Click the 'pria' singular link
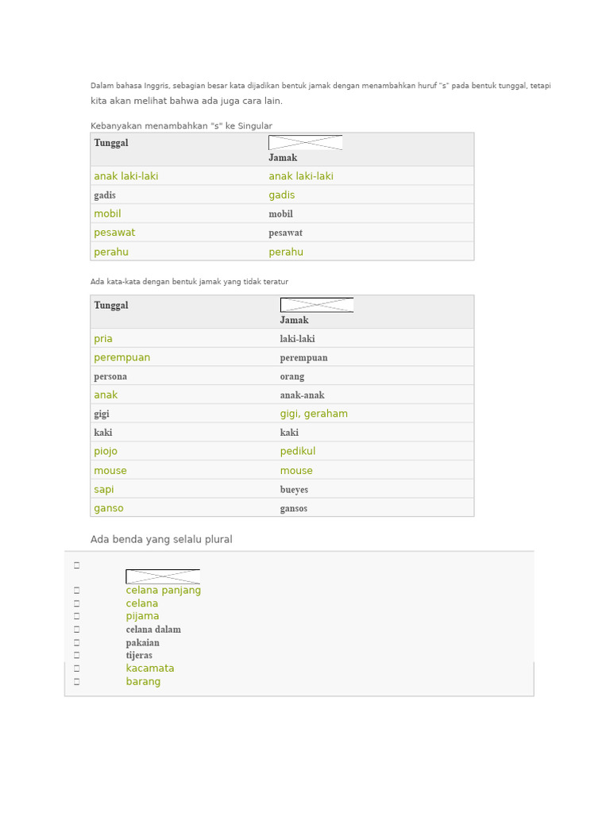The height and width of the screenshot is (813, 610). 102,339
